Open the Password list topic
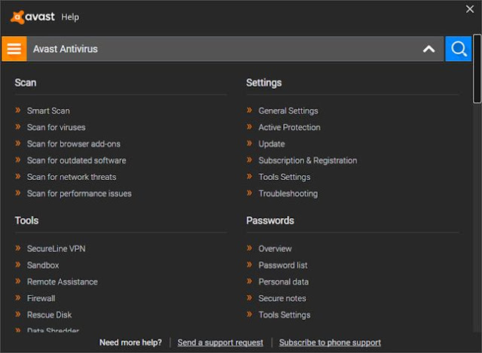The image size is (482, 353). pos(282,265)
